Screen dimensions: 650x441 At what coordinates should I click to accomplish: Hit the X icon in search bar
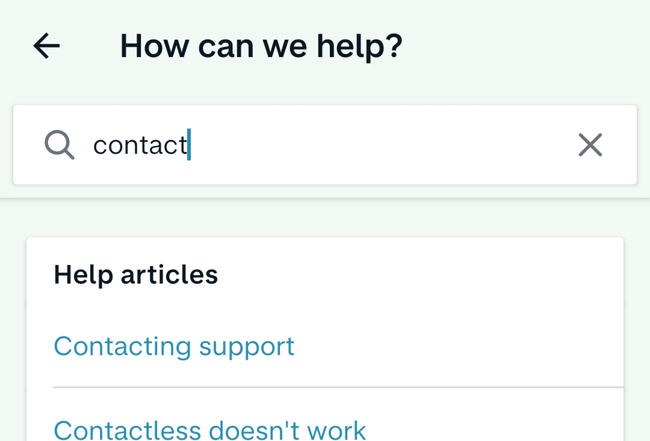coord(590,145)
